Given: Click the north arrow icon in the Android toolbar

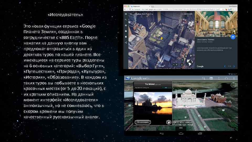Looking at the screenshot, I should (x=219, y=78).
